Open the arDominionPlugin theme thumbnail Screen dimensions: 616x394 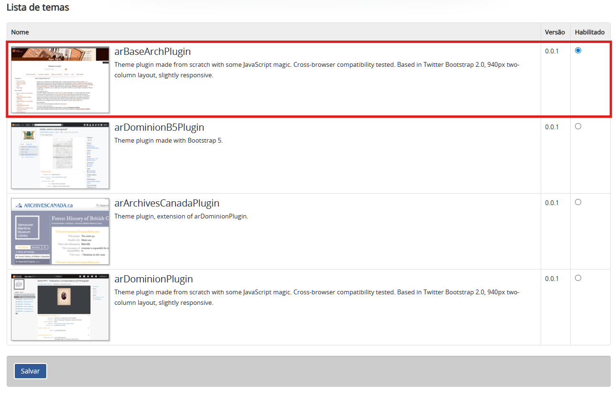(60, 307)
